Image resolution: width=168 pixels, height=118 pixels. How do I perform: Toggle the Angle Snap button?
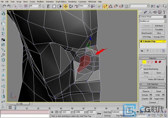pos(110,6)
